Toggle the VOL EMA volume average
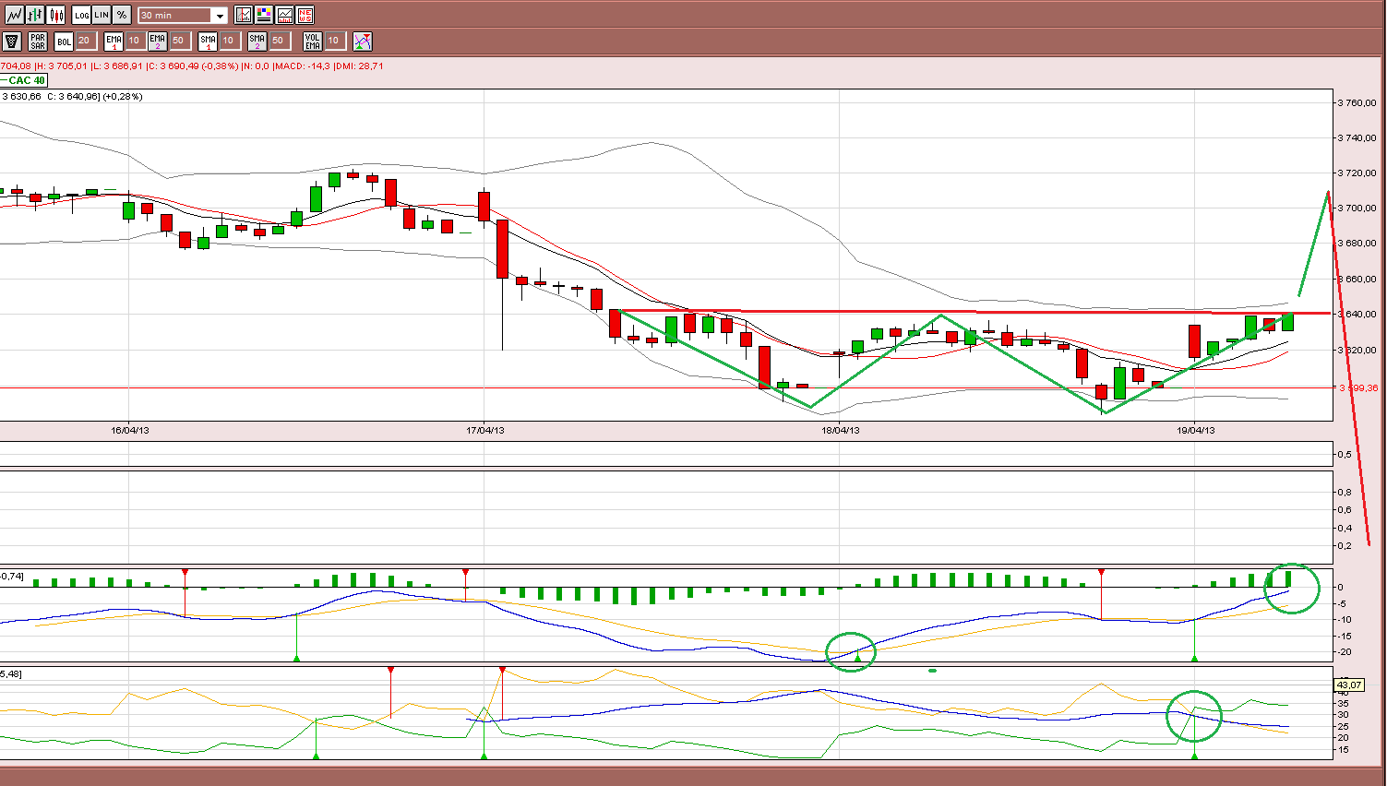 click(x=313, y=42)
